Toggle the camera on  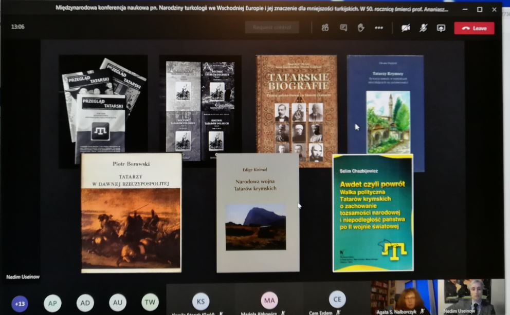click(406, 28)
